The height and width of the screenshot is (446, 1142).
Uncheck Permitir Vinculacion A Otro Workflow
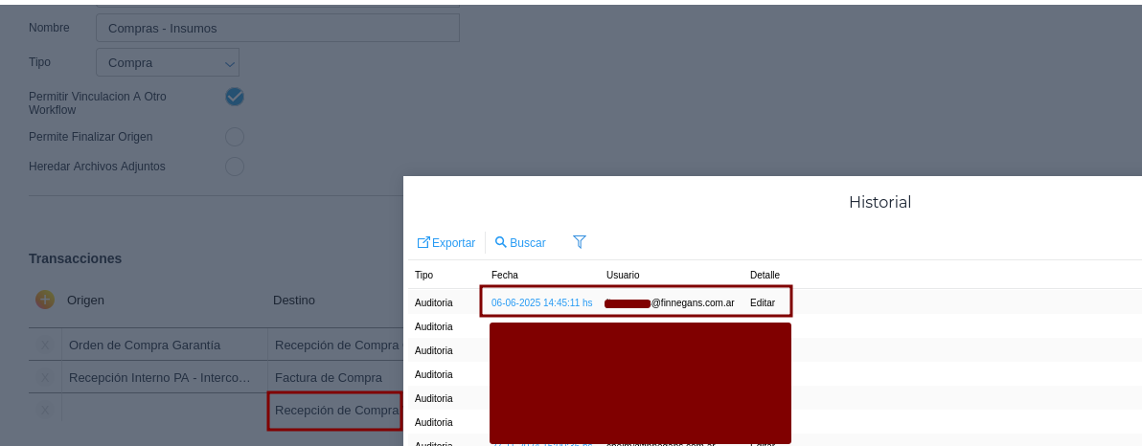(x=235, y=97)
